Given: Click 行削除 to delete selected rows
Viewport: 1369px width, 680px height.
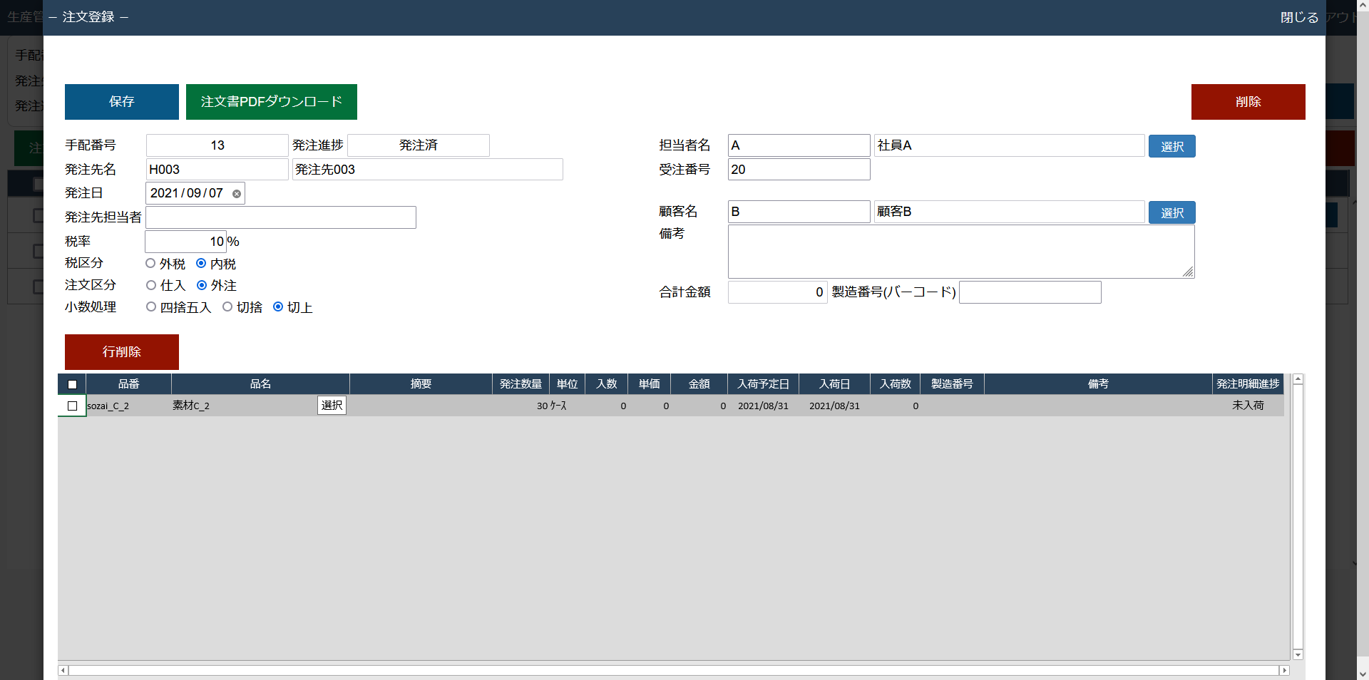Looking at the screenshot, I should tap(121, 352).
